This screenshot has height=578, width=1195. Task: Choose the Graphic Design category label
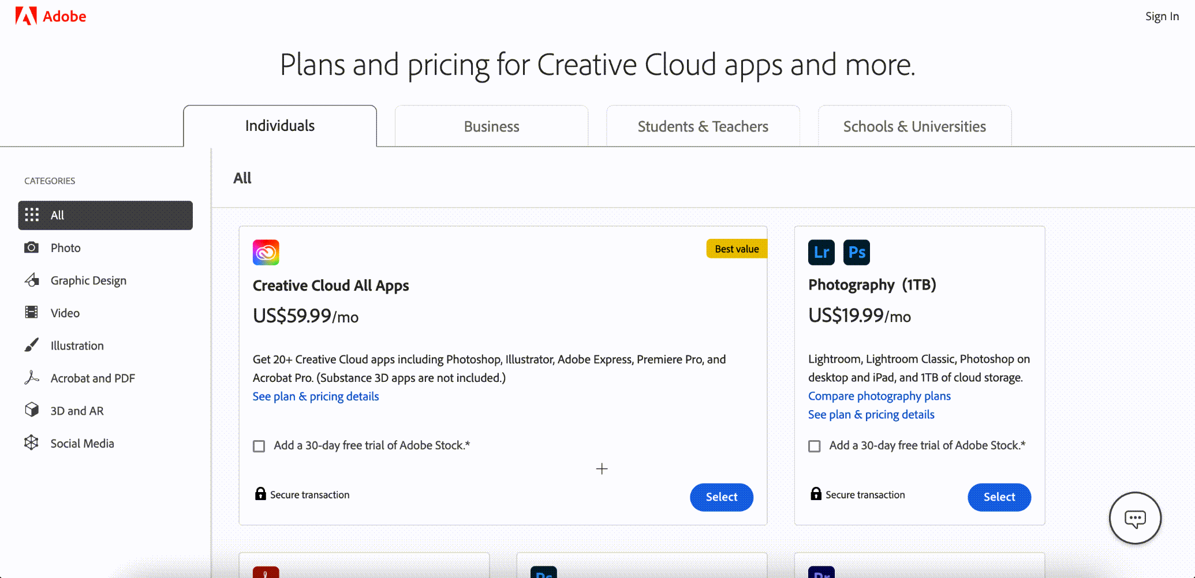point(88,280)
